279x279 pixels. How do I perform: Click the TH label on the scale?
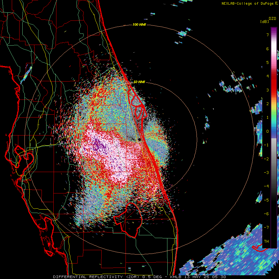(266, 241)
